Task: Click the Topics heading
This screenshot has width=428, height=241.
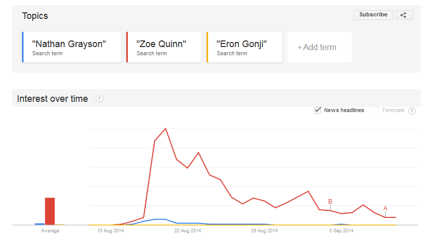Action: (35, 16)
